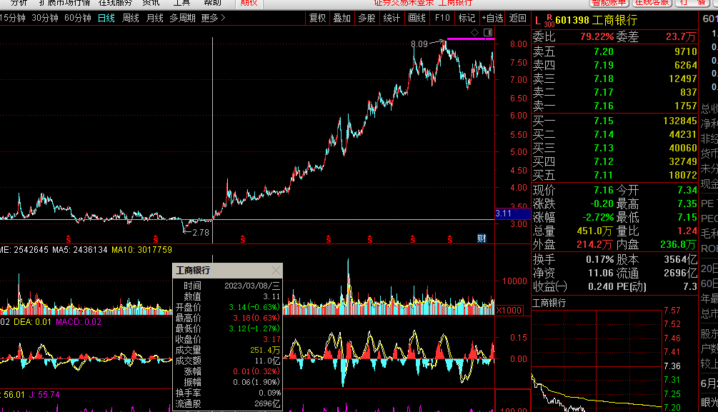Image resolution: width=718 pixels, height=412 pixels.
Task: Click the 叠加 overlay button
Action: pyautogui.click(x=342, y=18)
